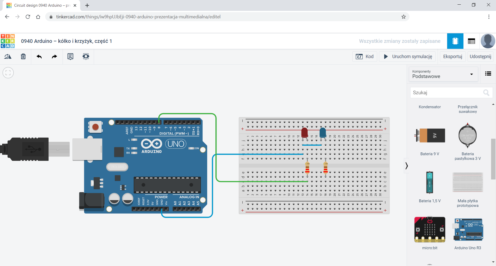Image resolution: width=496 pixels, height=266 pixels.
Task: Open the Kod editor
Action: point(365,56)
